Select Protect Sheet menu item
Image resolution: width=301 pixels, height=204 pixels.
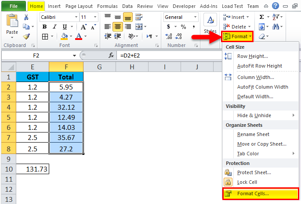tap(261, 172)
